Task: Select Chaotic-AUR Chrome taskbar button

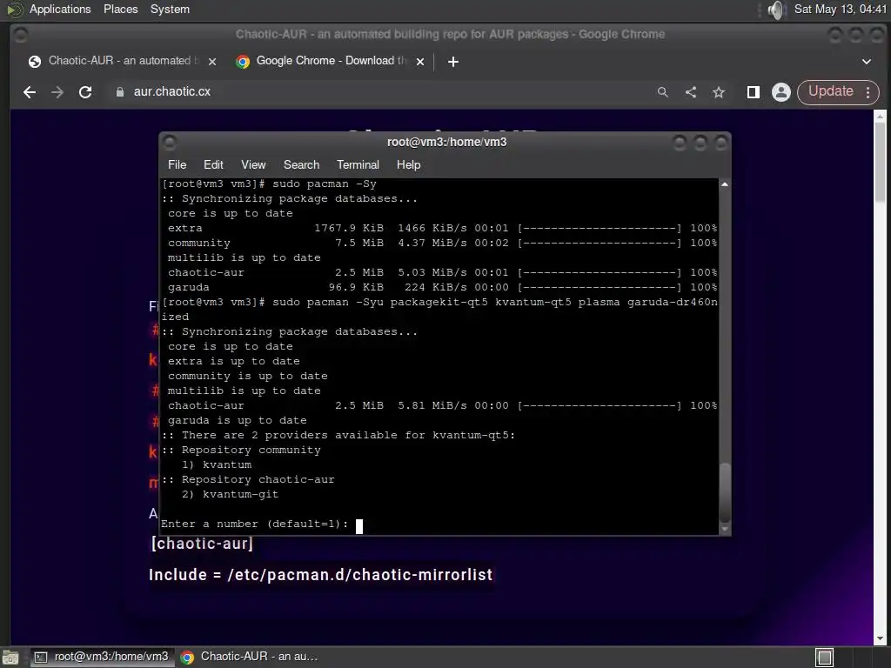Action: [250, 657]
